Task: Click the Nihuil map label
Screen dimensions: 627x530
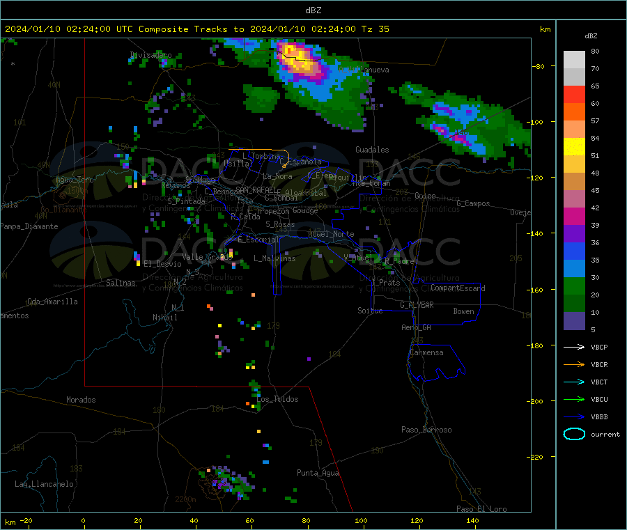Action: tap(165, 318)
